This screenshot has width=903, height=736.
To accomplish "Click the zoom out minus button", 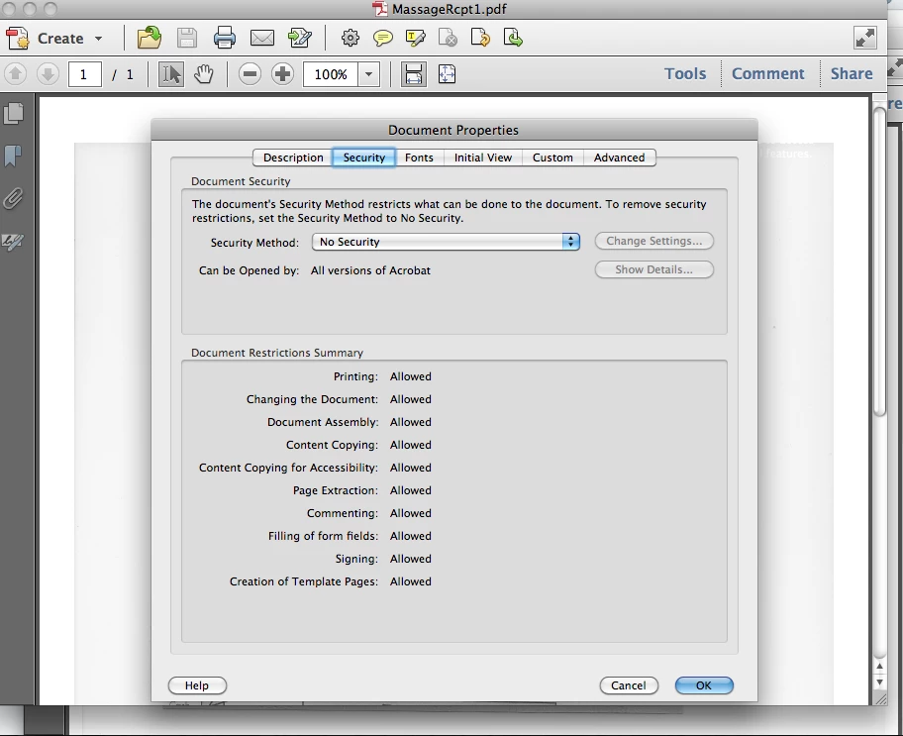I will pyautogui.click(x=250, y=73).
